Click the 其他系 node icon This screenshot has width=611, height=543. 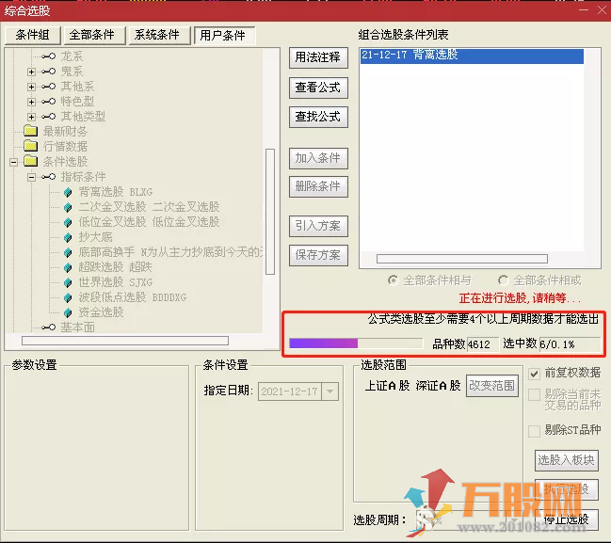click(x=48, y=87)
